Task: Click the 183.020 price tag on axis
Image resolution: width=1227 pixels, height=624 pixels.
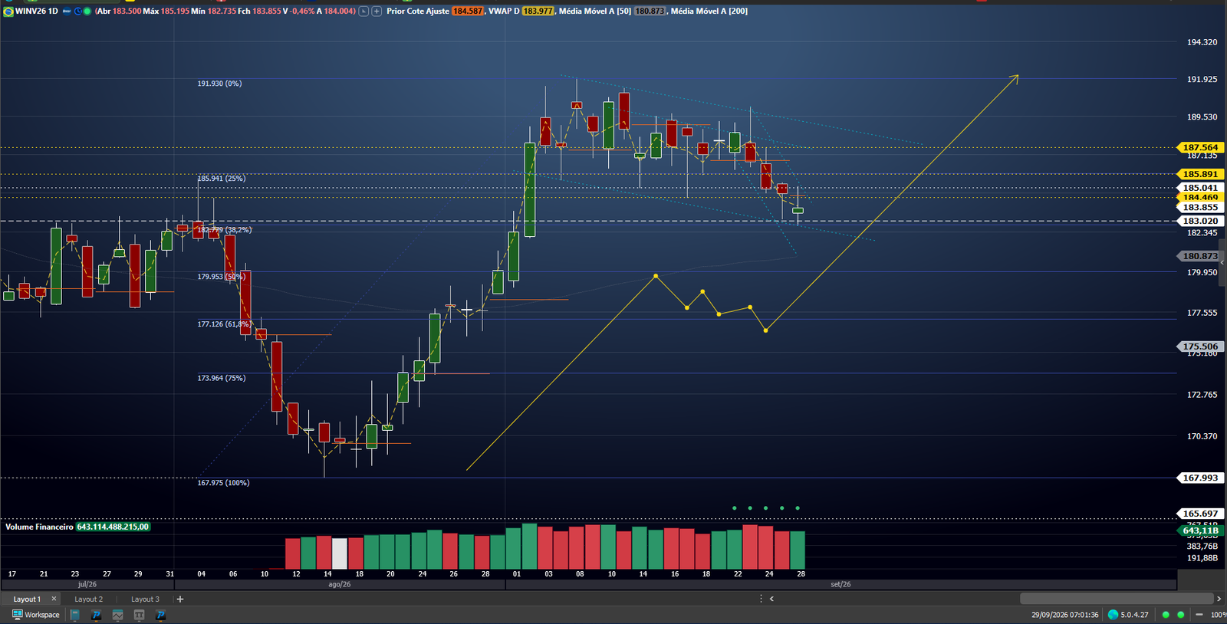Action: pos(1199,221)
